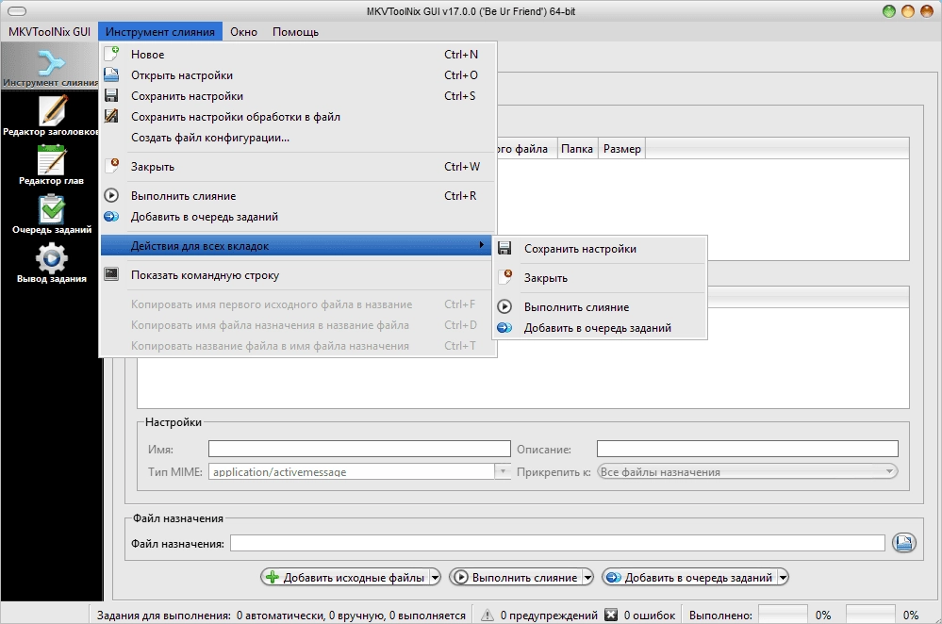Open the Прикрепить к dropdown
Screen dimensions: 942x624
coord(748,471)
